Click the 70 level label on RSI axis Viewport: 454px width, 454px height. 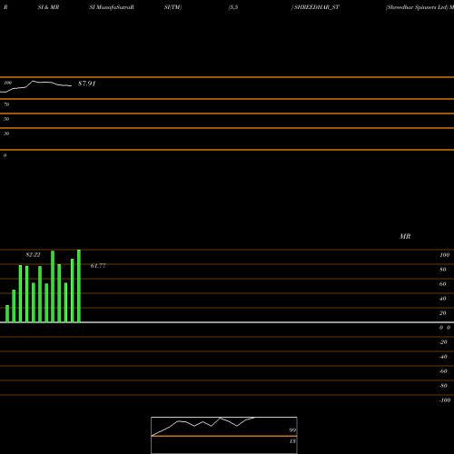[x=6, y=104]
